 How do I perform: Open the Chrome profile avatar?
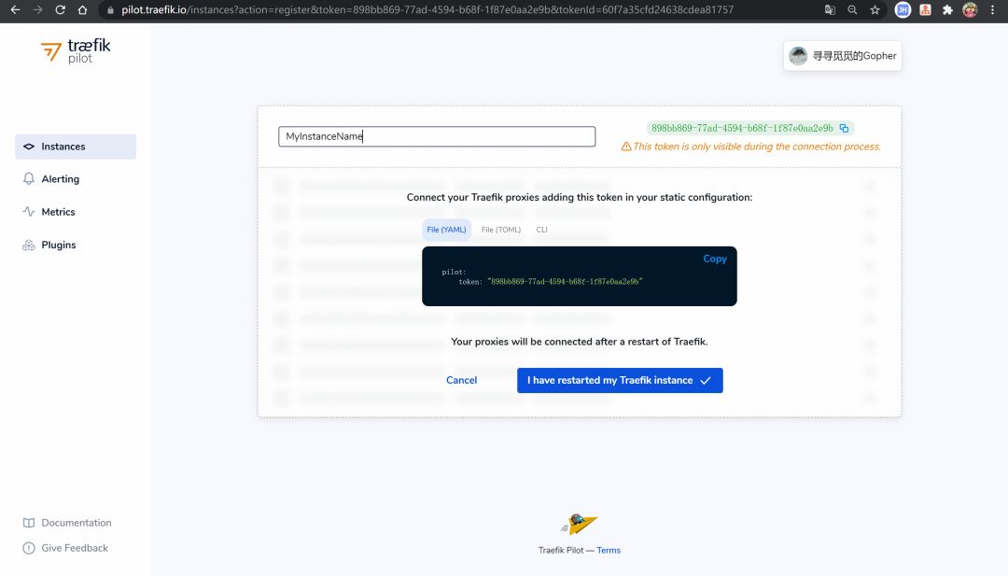tap(970, 9)
